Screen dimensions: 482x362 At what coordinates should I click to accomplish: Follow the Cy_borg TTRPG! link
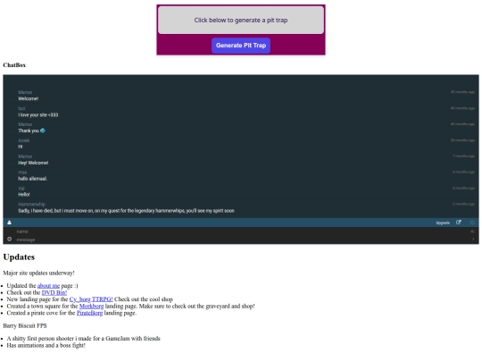[x=91, y=299]
